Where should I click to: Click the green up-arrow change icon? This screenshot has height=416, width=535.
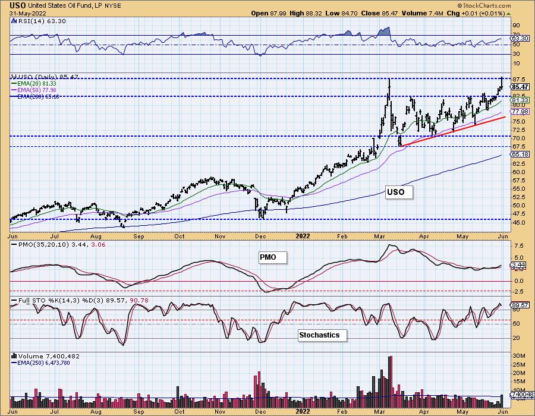tap(508, 14)
